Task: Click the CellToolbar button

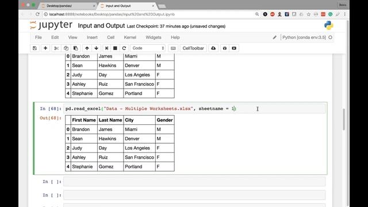Action: [193, 48]
